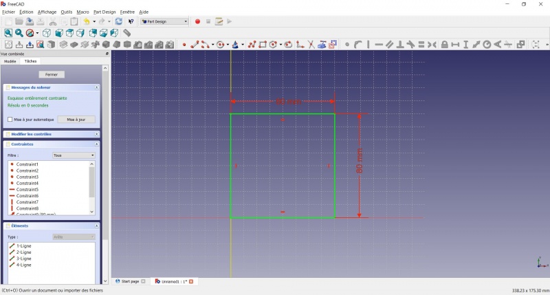Click the 'Mise à jour' button
The width and height of the screenshot is (550, 295).
[76, 119]
